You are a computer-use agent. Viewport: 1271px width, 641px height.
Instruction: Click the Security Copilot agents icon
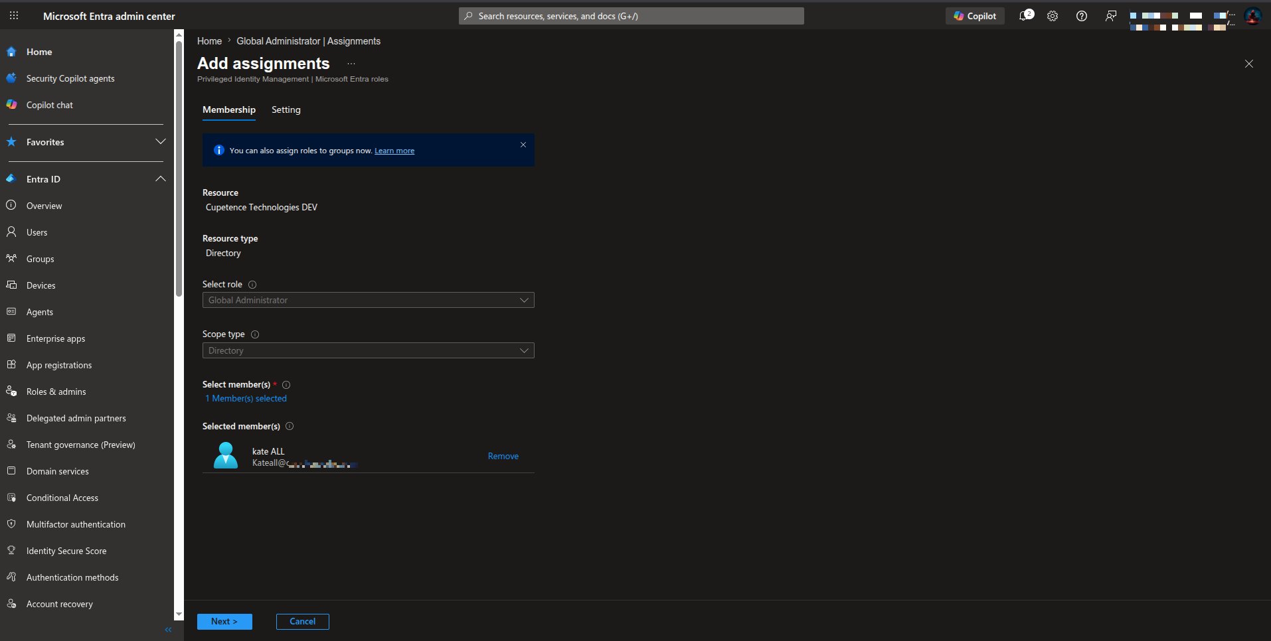(x=11, y=78)
